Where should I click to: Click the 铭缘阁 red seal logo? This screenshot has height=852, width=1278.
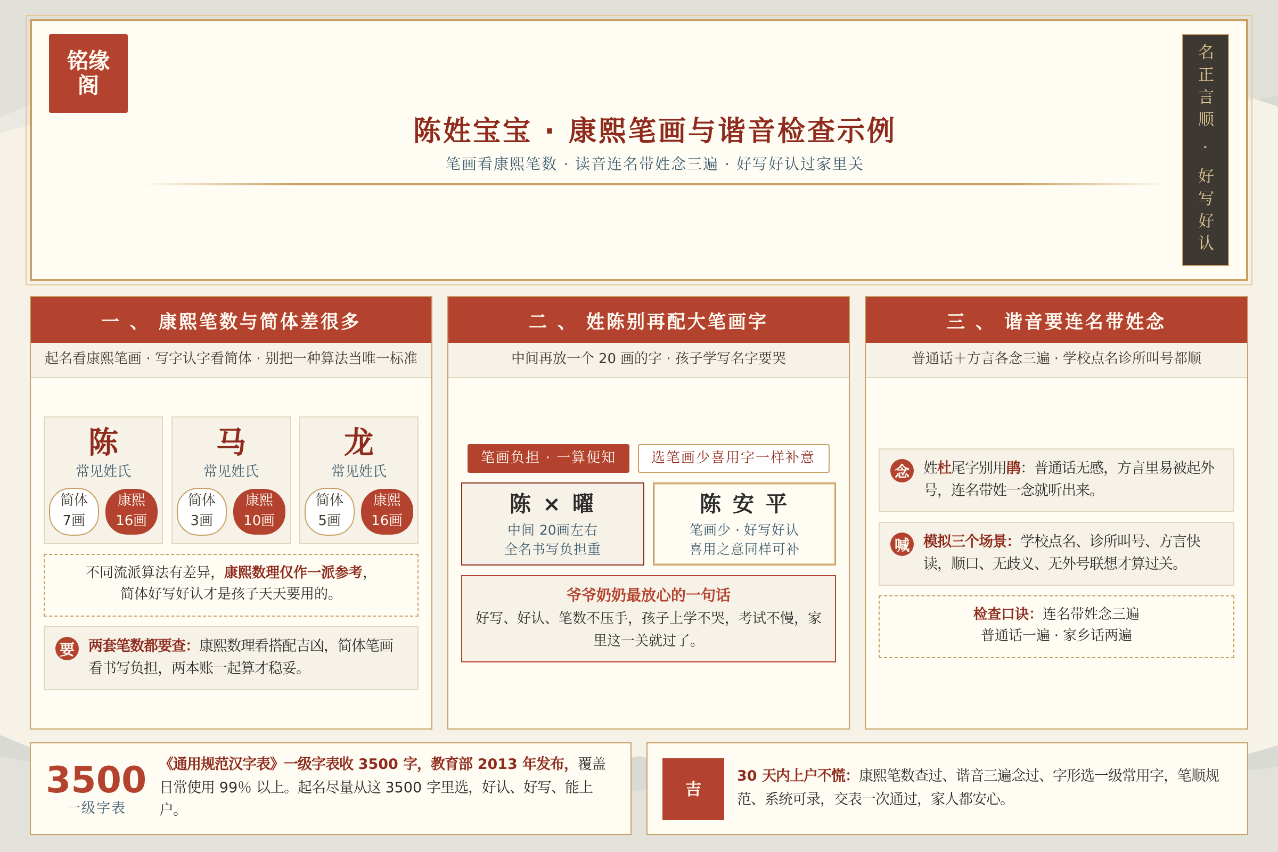[88, 73]
